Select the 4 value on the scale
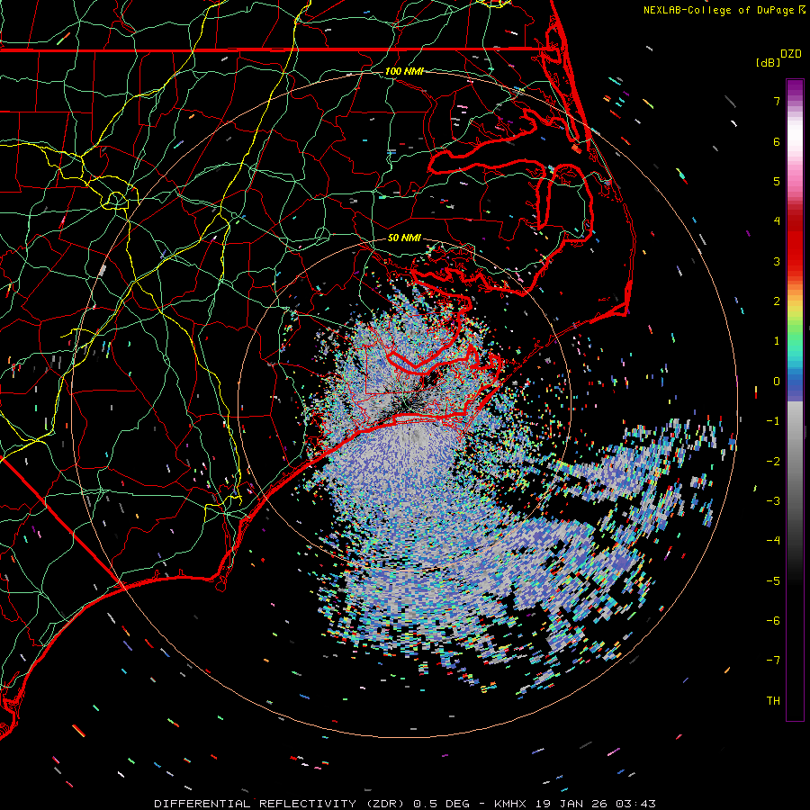The width and height of the screenshot is (810, 810). 777,221
